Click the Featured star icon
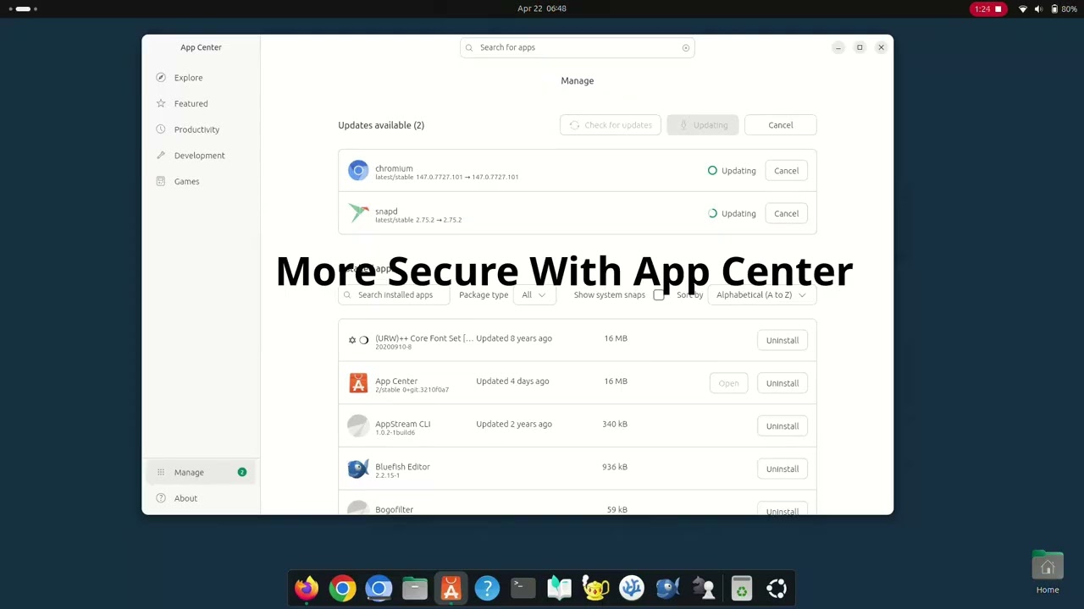 [x=161, y=103]
